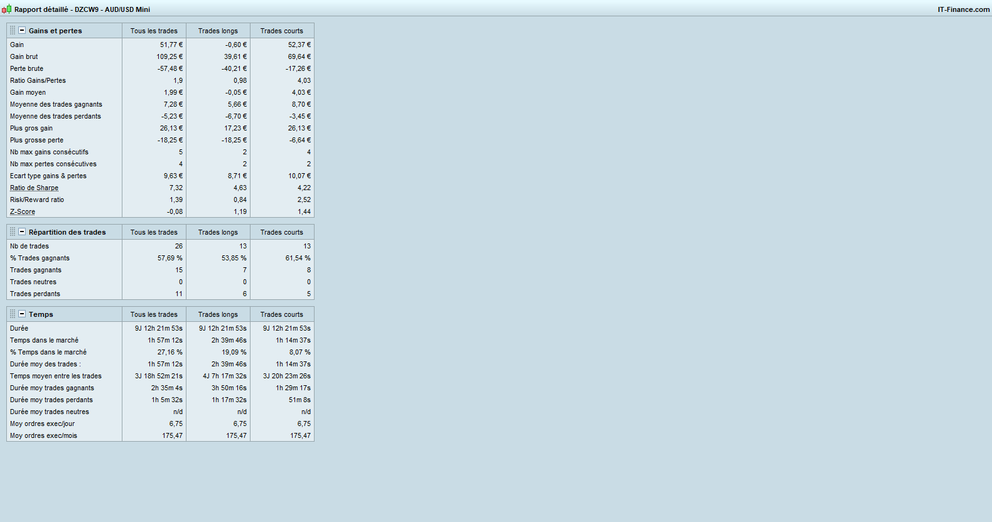Click Moy ordres exec/jour label

42,423
